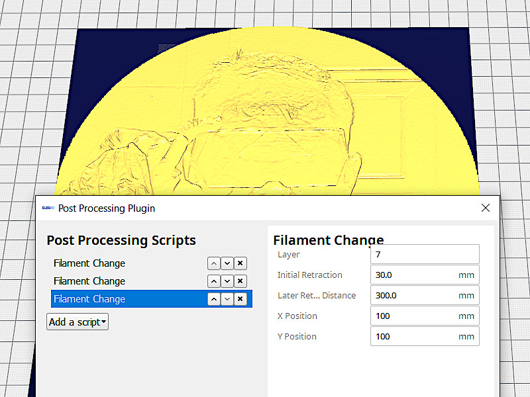The image size is (530, 397).
Task: Click the Filament Change settings heading
Action: click(329, 240)
